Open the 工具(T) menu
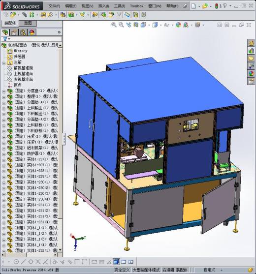This screenshot has width=256, height=274. pos(120,6)
